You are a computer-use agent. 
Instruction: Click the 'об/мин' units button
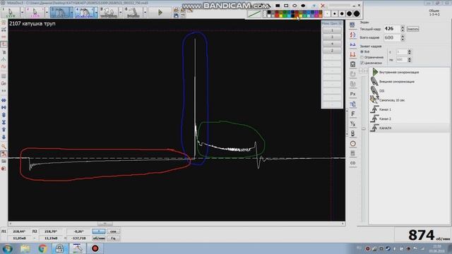(x=99, y=238)
